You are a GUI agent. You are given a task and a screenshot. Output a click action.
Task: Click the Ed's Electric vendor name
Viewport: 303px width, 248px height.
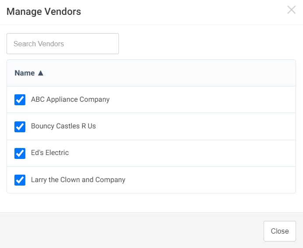pyautogui.click(x=50, y=153)
